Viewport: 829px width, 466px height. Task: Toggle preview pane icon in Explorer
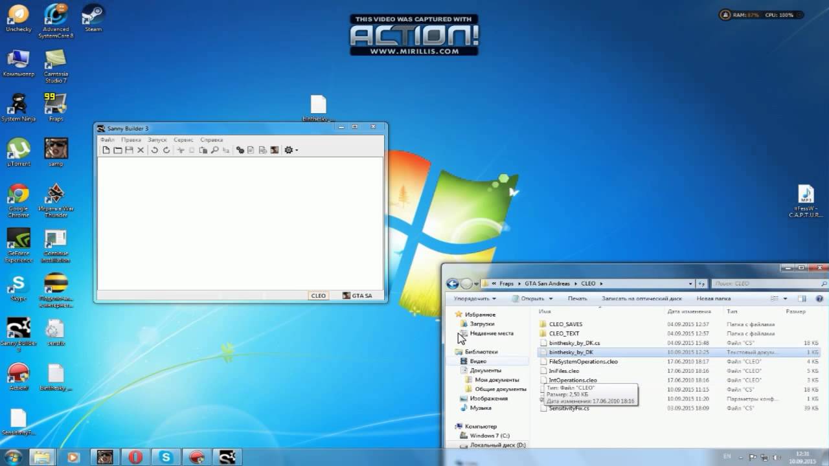pos(802,299)
